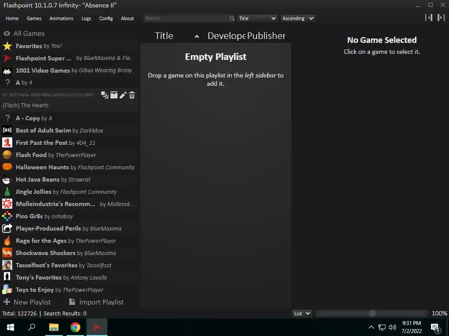Click the Pico Gr8s icon

[x=7, y=216]
